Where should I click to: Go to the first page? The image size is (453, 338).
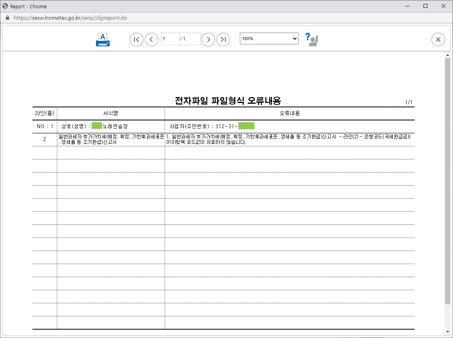point(137,40)
